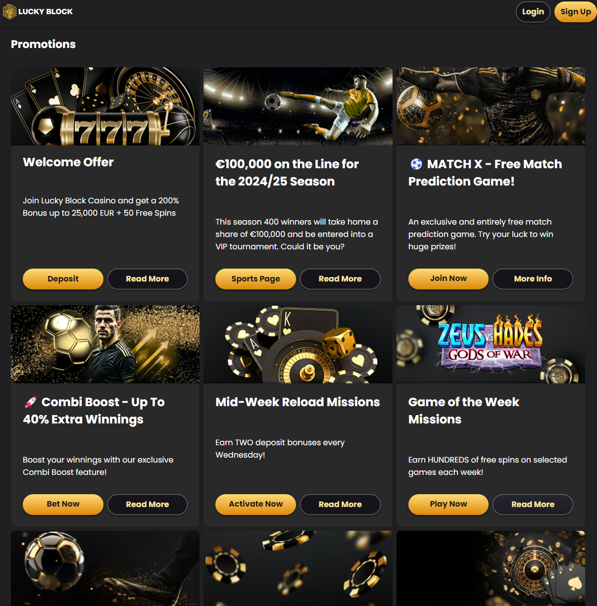Screen dimensions: 597x606
Task: Click the soccer player kicking ball banner
Action: [x=298, y=106]
